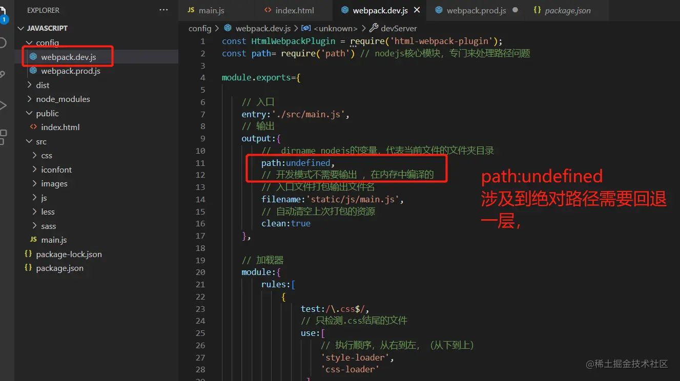
Task: Click the webpack icon in the breadcrumb bar
Action: click(x=228, y=28)
